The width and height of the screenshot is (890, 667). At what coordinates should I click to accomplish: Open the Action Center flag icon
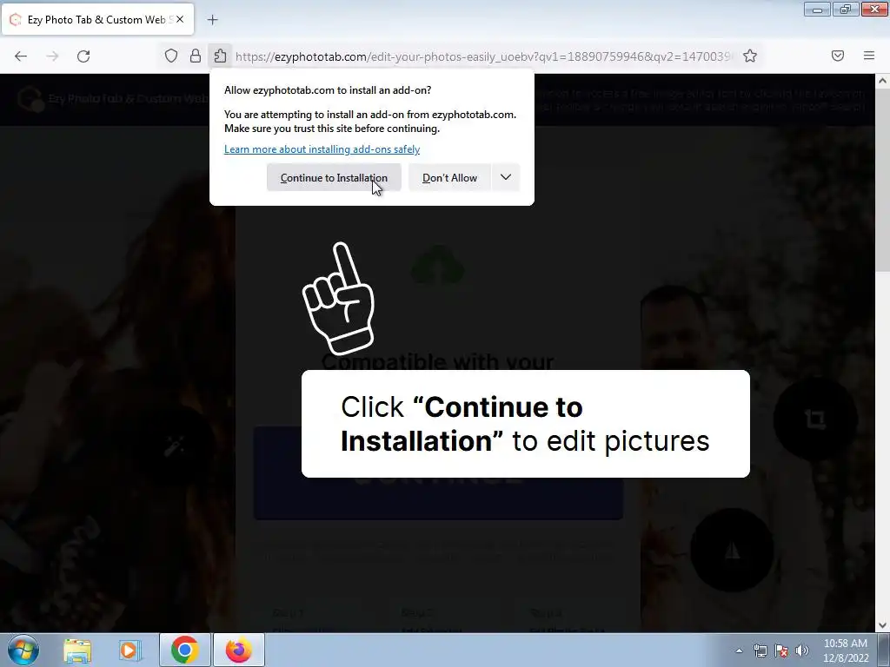[x=781, y=650]
